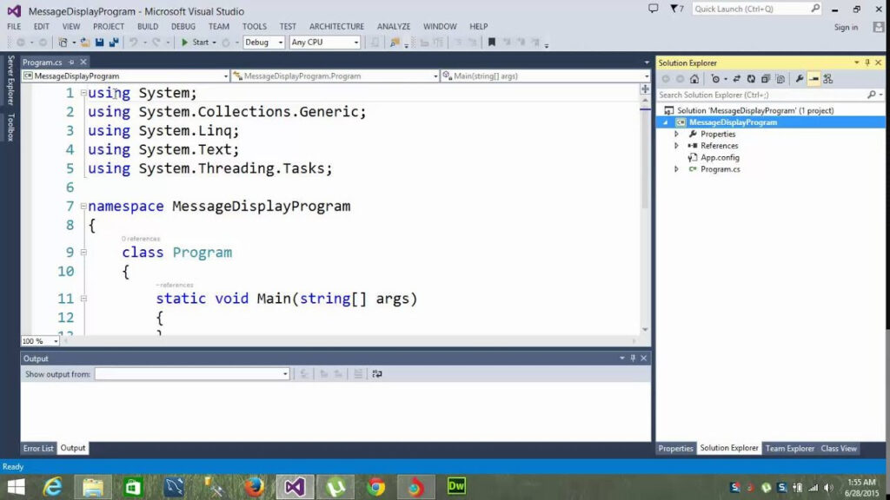Click the New Project toolbar icon
Screen dimensions: 890x500
click(x=63, y=43)
